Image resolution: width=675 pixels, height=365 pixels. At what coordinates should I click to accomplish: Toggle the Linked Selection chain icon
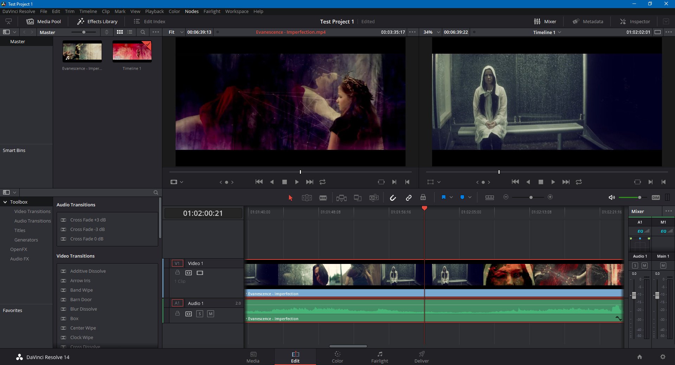point(409,198)
